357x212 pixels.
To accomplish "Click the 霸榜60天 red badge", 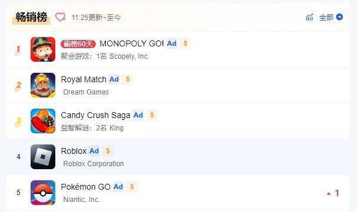I will (78, 43).
